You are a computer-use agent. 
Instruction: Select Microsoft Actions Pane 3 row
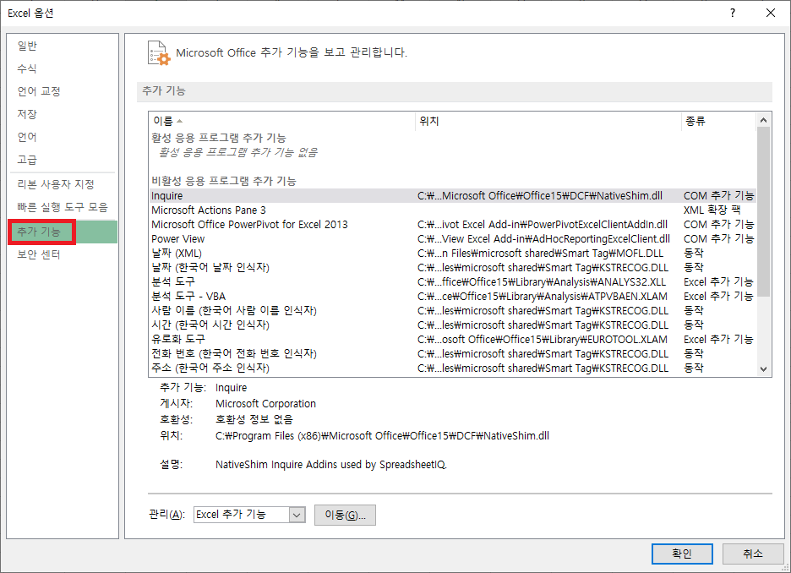(x=452, y=210)
